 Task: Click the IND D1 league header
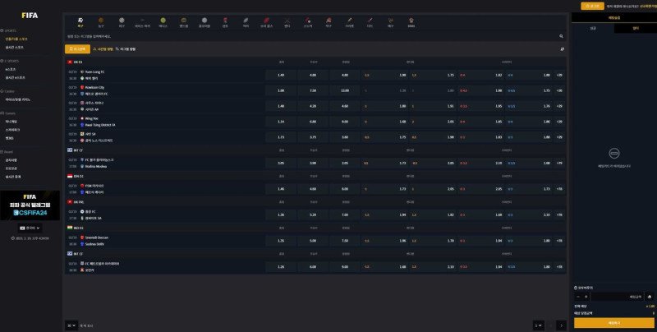coord(76,228)
